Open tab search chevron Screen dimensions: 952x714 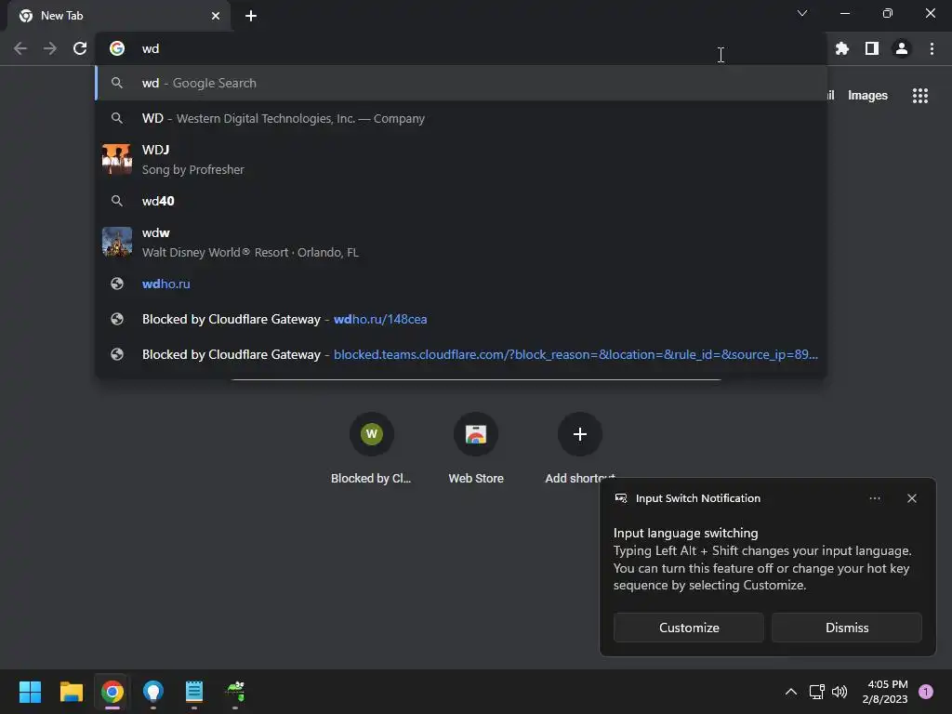tap(802, 13)
